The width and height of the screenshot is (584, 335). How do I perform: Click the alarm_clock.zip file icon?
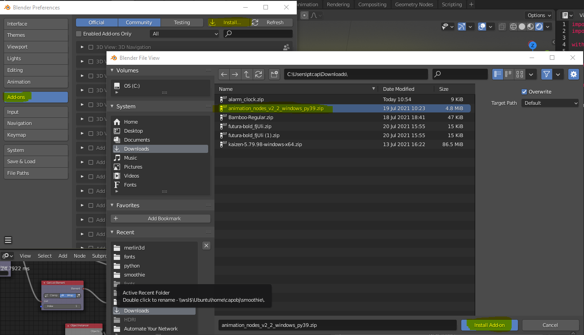[x=223, y=99]
